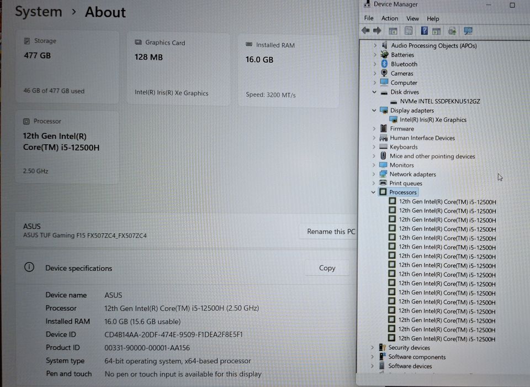The height and width of the screenshot is (387, 530).
Task: Click the Storage card icon in Settings
Action: [27, 40]
